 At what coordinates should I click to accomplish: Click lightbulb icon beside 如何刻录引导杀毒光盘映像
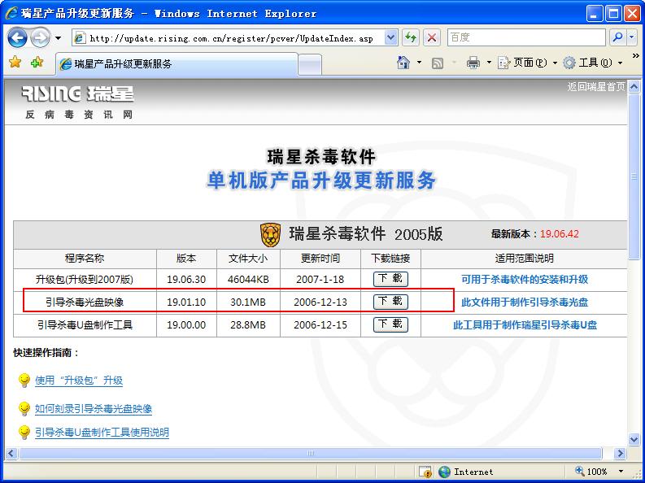pyautogui.click(x=24, y=408)
